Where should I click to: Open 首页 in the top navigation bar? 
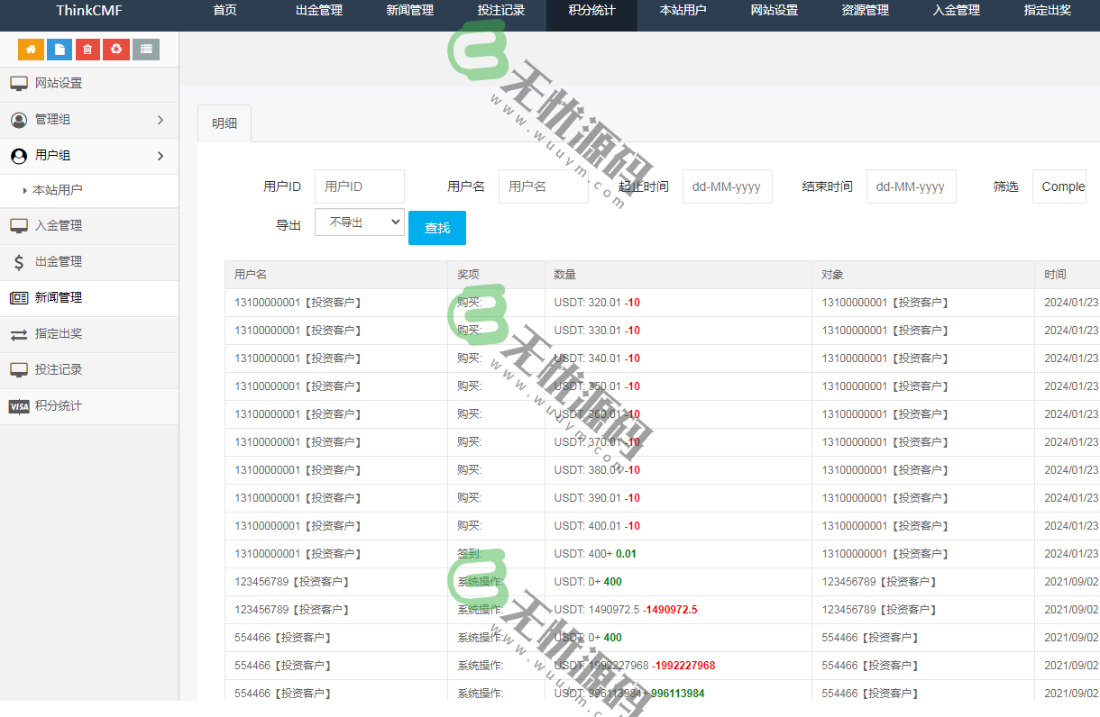pyautogui.click(x=225, y=11)
